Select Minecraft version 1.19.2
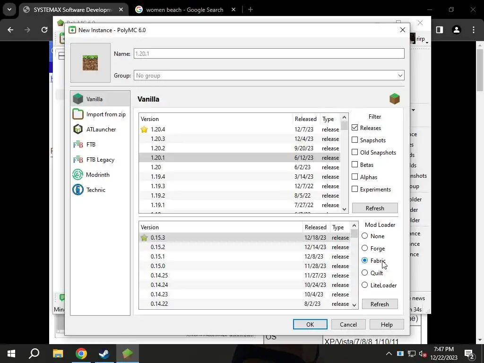This screenshot has height=363, width=484. tap(240, 195)
